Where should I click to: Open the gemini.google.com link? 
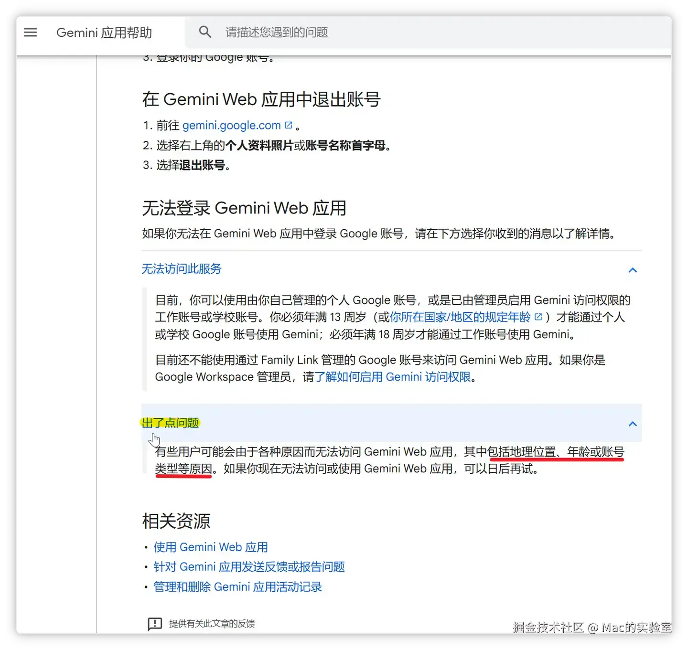pyautogui.click(x=232, y=126)
